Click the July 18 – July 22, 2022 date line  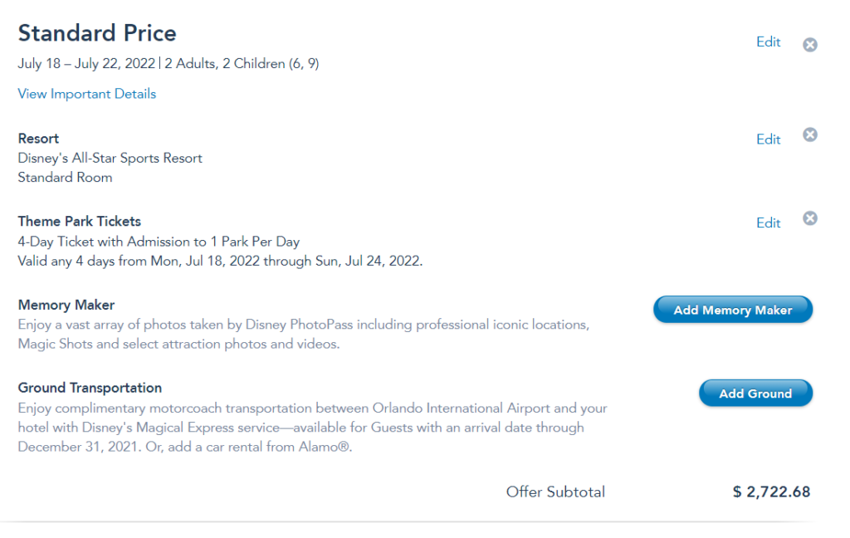point(169,64)
